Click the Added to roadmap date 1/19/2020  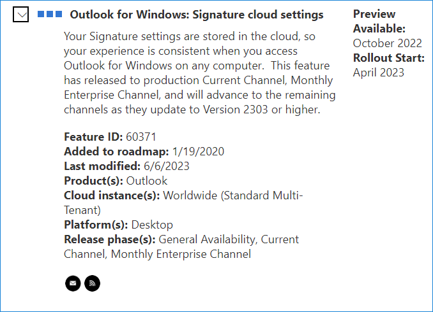(x=198, y=152)
